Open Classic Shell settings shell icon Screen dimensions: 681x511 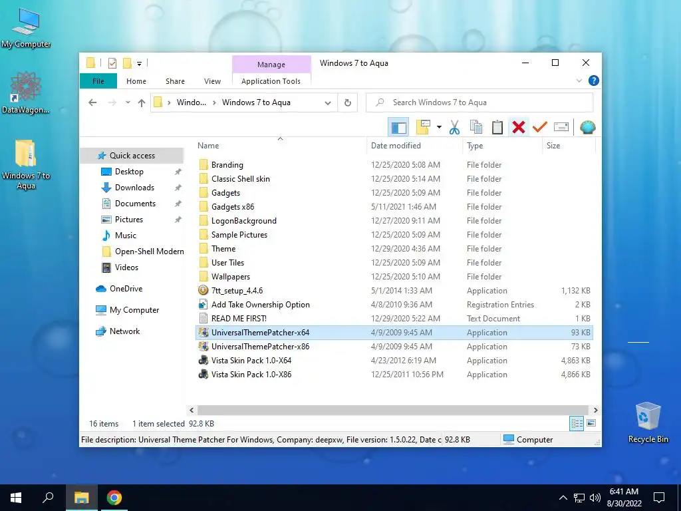[x=587, y=127]
